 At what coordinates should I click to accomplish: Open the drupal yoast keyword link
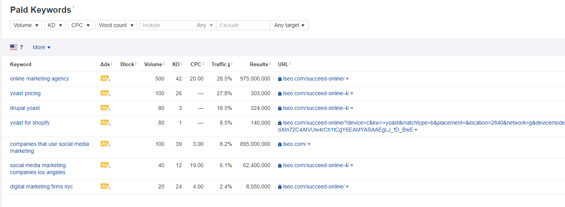pyautogui.click(x=25, y=108)
